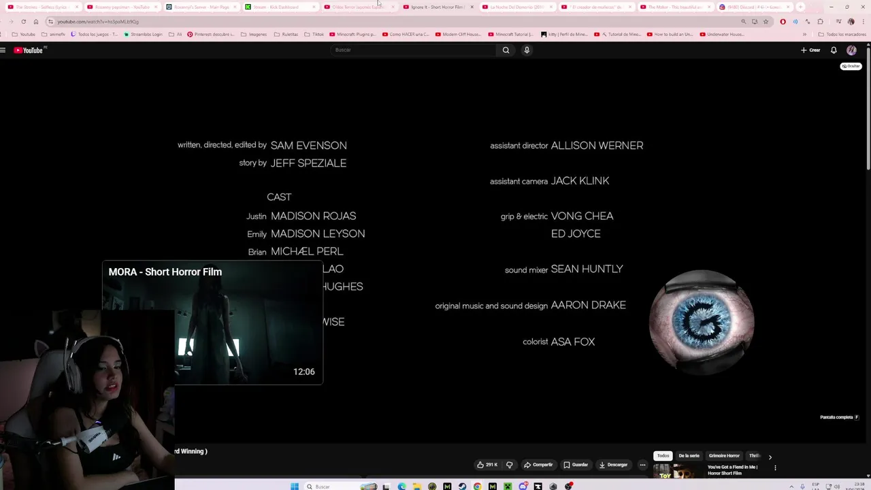Open more actions three-dot menu under video
The image size is (871, 490).
click(642, 465)
